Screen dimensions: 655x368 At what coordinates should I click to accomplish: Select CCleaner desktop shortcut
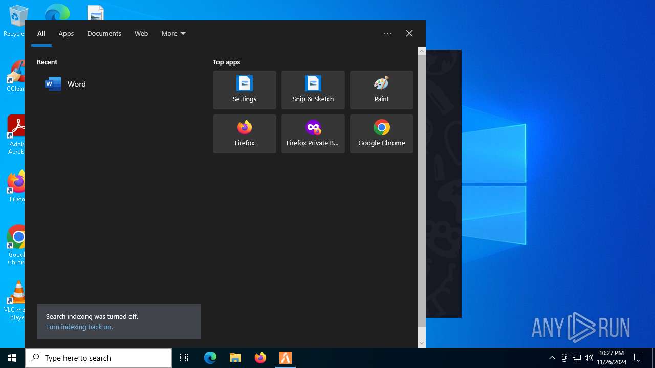15,76
